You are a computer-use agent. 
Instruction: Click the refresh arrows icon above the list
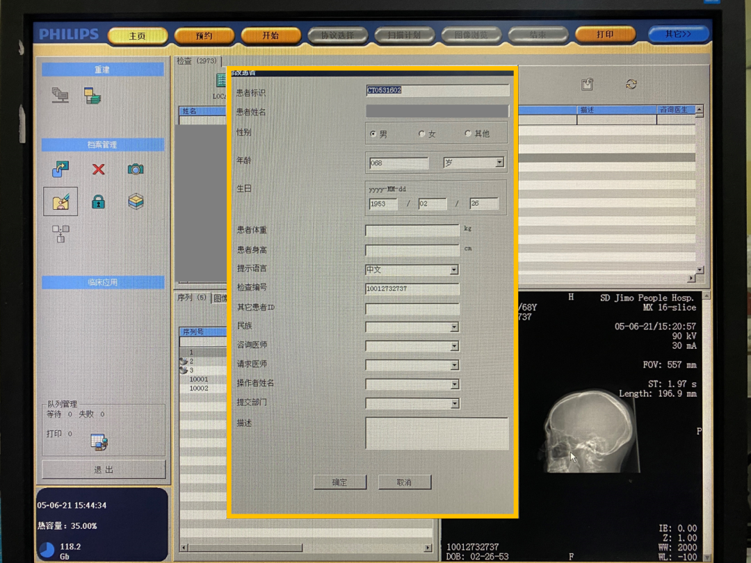pos(631,84)
